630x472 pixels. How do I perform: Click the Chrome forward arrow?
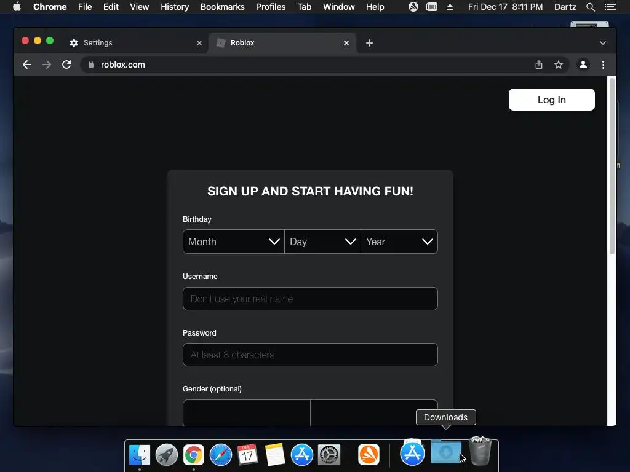tap(47, 65)
